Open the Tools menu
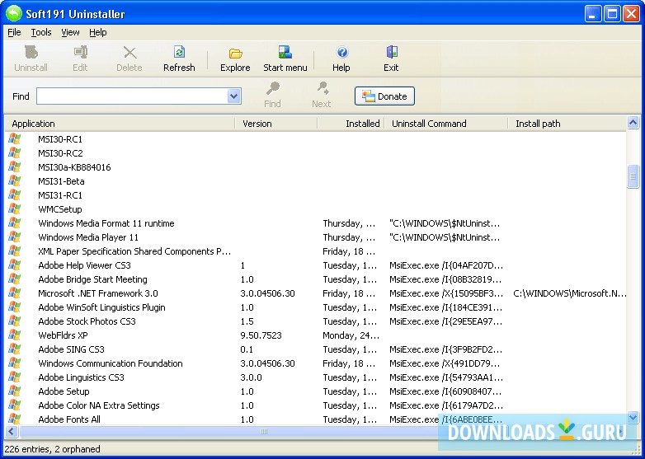 click(41, 32)
